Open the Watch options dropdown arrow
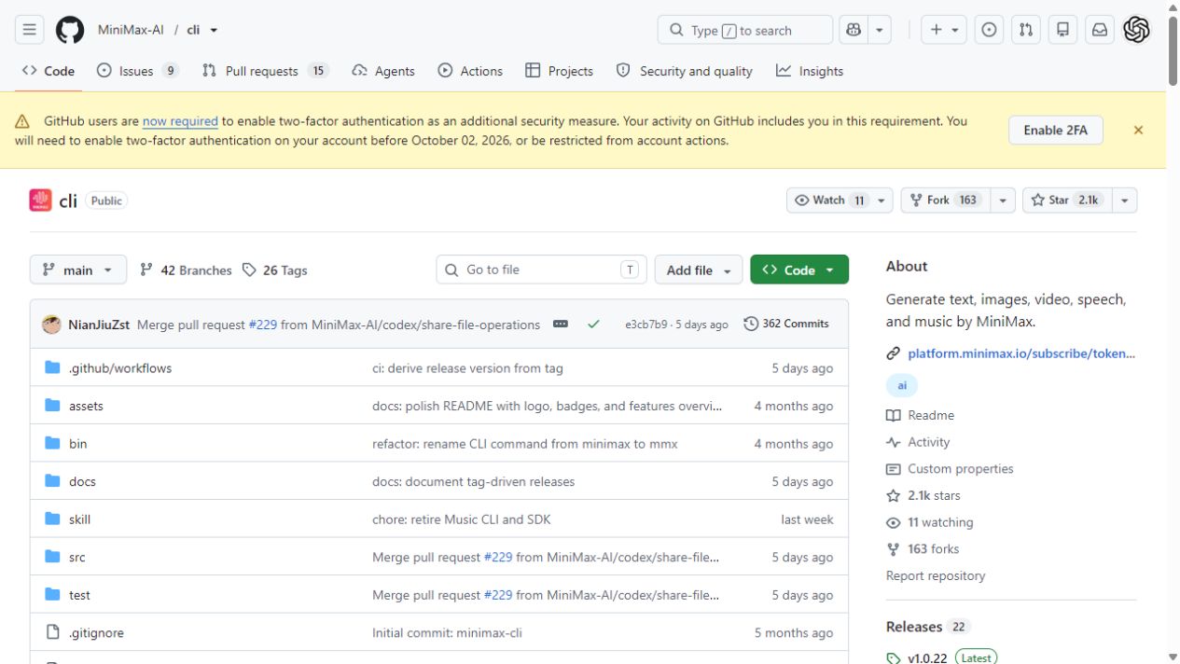Screen dimensions: 1180x664 click(x=882, y=201)
